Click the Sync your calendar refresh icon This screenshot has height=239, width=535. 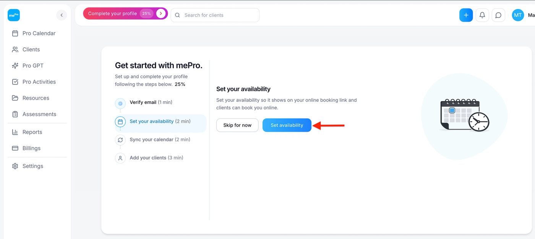pos(120,140)
